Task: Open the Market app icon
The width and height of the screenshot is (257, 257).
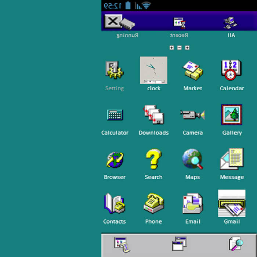Action: (193, 70)
